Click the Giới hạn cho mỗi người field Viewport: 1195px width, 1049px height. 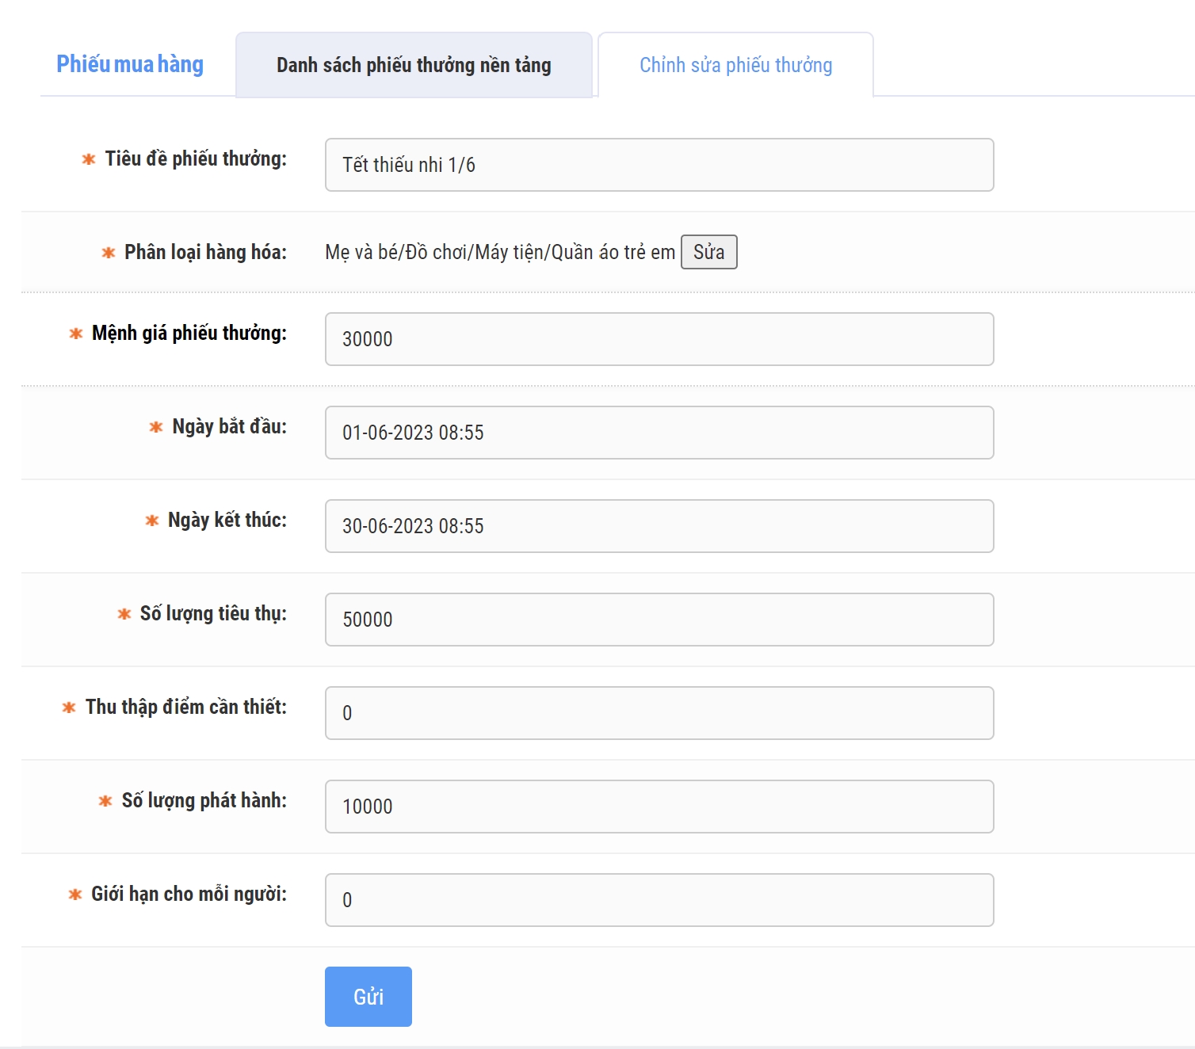(x=659, y=900)
